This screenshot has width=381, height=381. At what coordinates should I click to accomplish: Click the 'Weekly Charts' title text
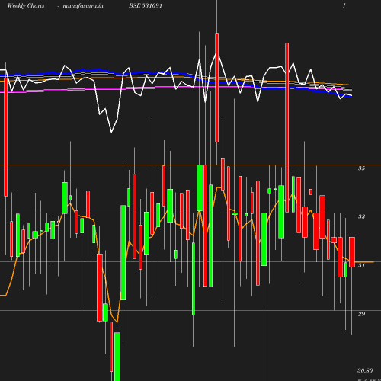coord(26,5)
